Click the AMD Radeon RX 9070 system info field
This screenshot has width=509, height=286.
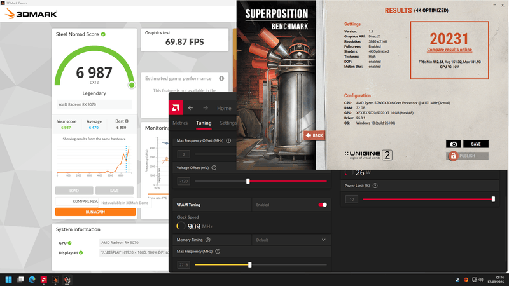coord(134,243)
